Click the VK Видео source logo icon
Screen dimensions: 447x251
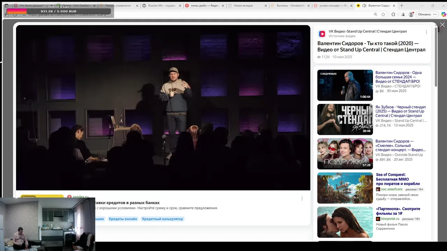(322, 34)
